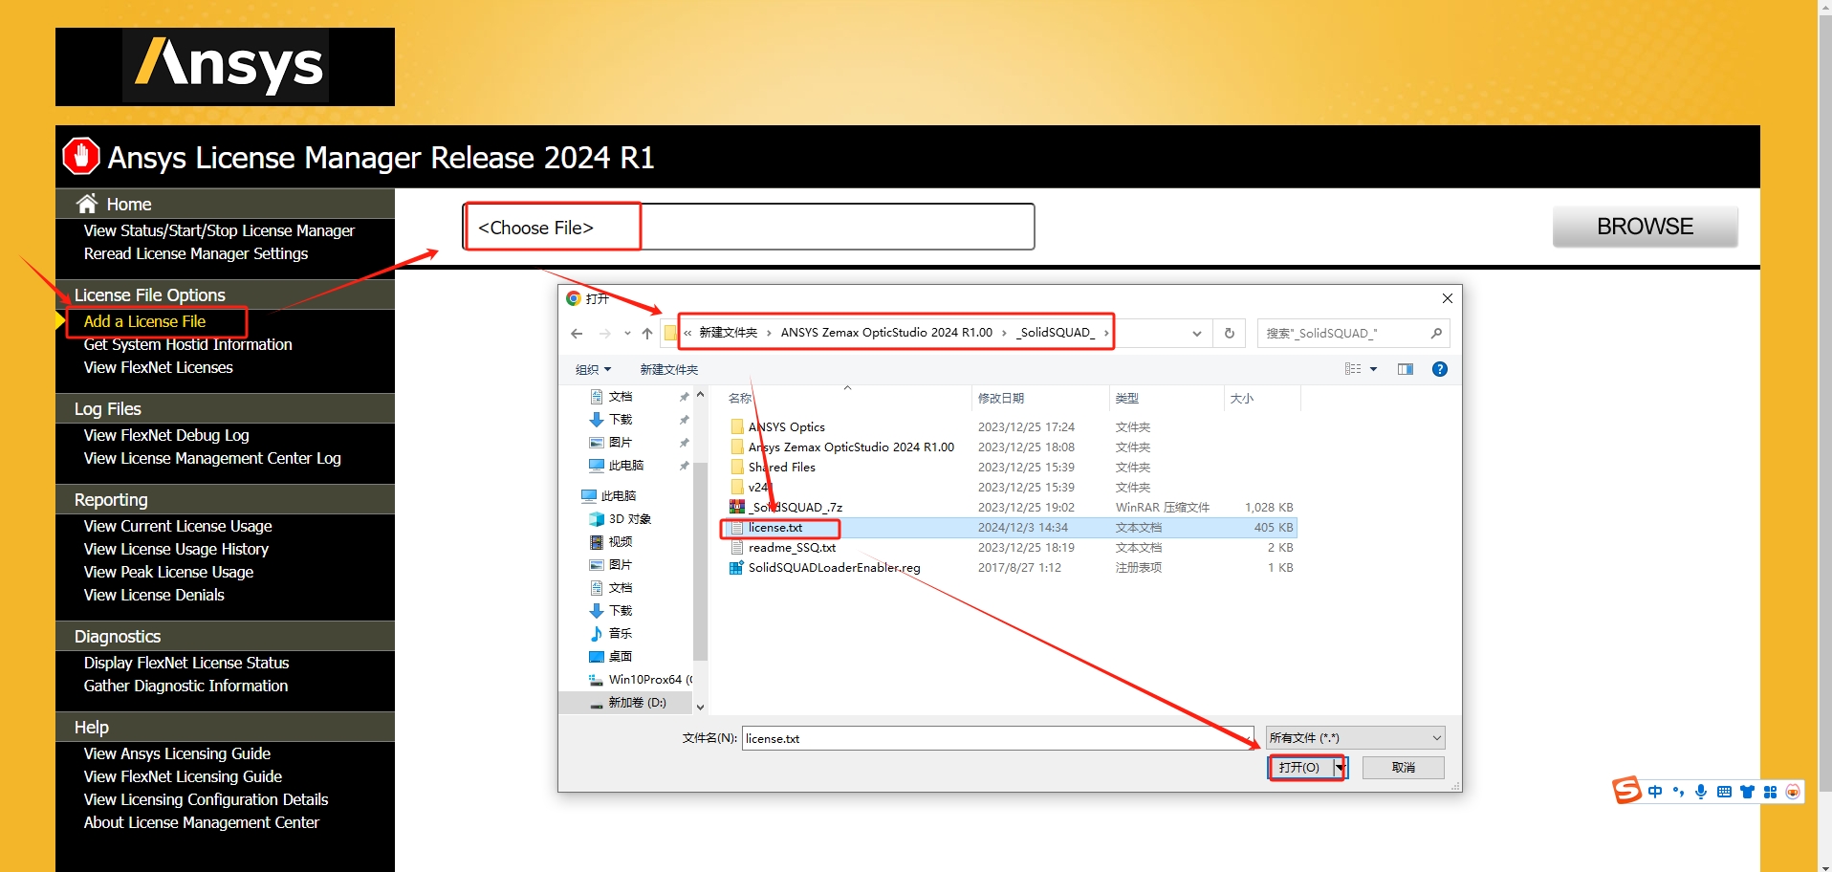The height and width of the screenshot is (872, 1832).
Task: Go to ANSYS Zemax OpticStudio 2024 R1.00 breadcrumb
Action: click(x=885, y=332)
